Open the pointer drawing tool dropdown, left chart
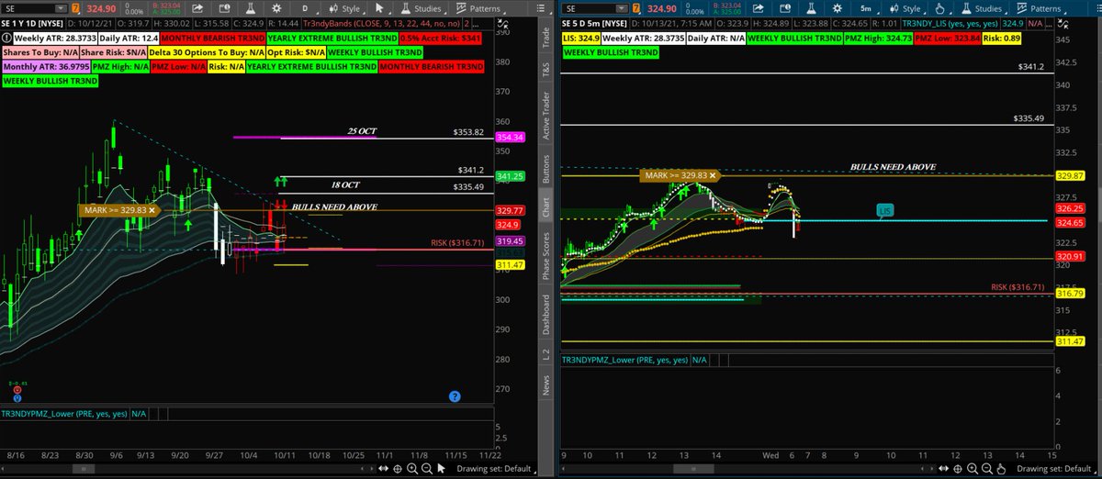This screenshot has height=479, width=1102. click(380, 8)
